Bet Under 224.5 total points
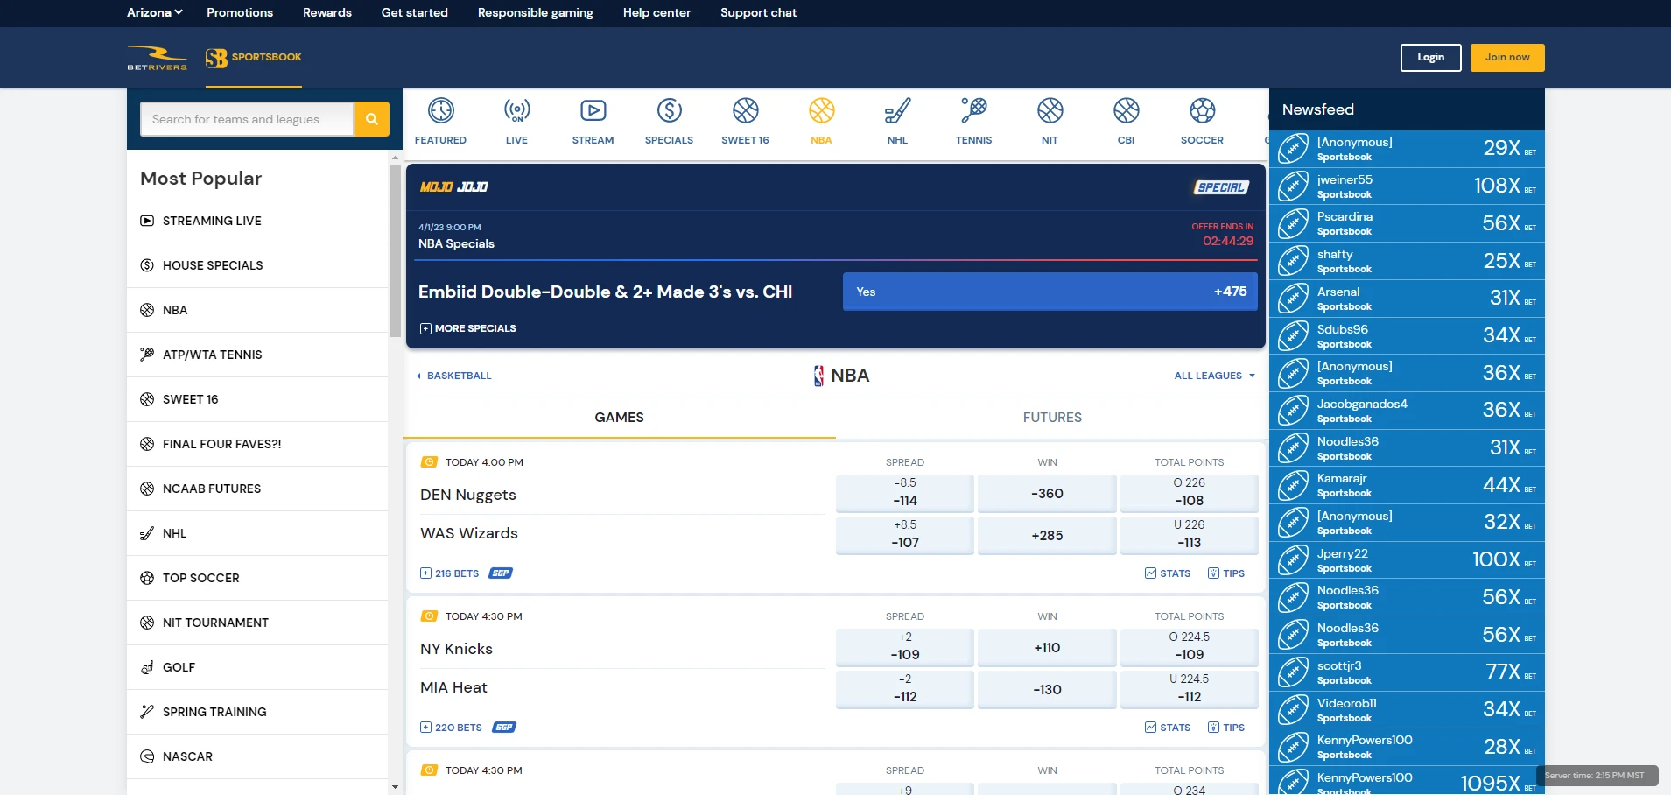The image size is (1671, 795). click(x=1190, y=689)
